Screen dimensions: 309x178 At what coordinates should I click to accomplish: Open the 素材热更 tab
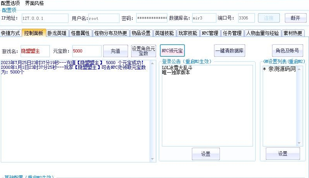[293, 33]
